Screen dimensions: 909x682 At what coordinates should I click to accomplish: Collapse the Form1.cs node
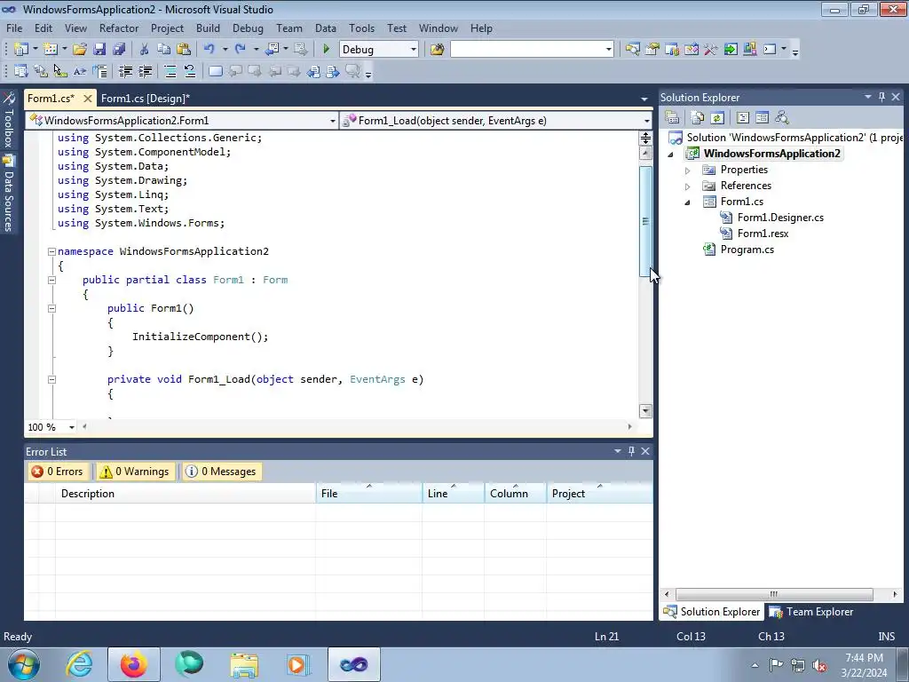[688, 202]
